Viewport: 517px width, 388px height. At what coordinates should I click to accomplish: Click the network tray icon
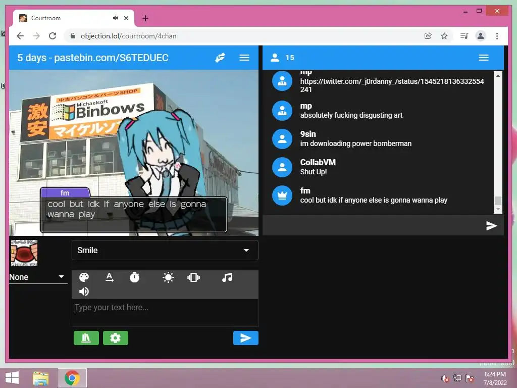457,378
